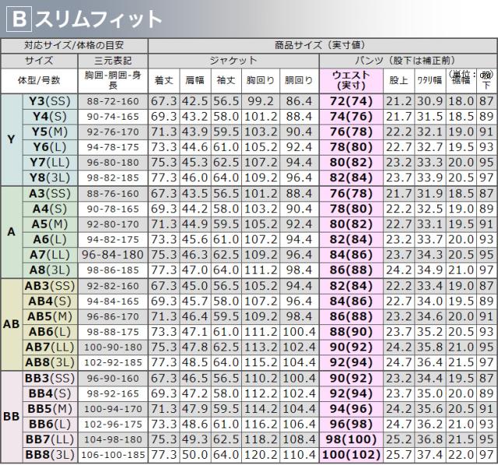Select measurement cell 100-90-180
Viewport: 498px width, 465px height.
113,348
